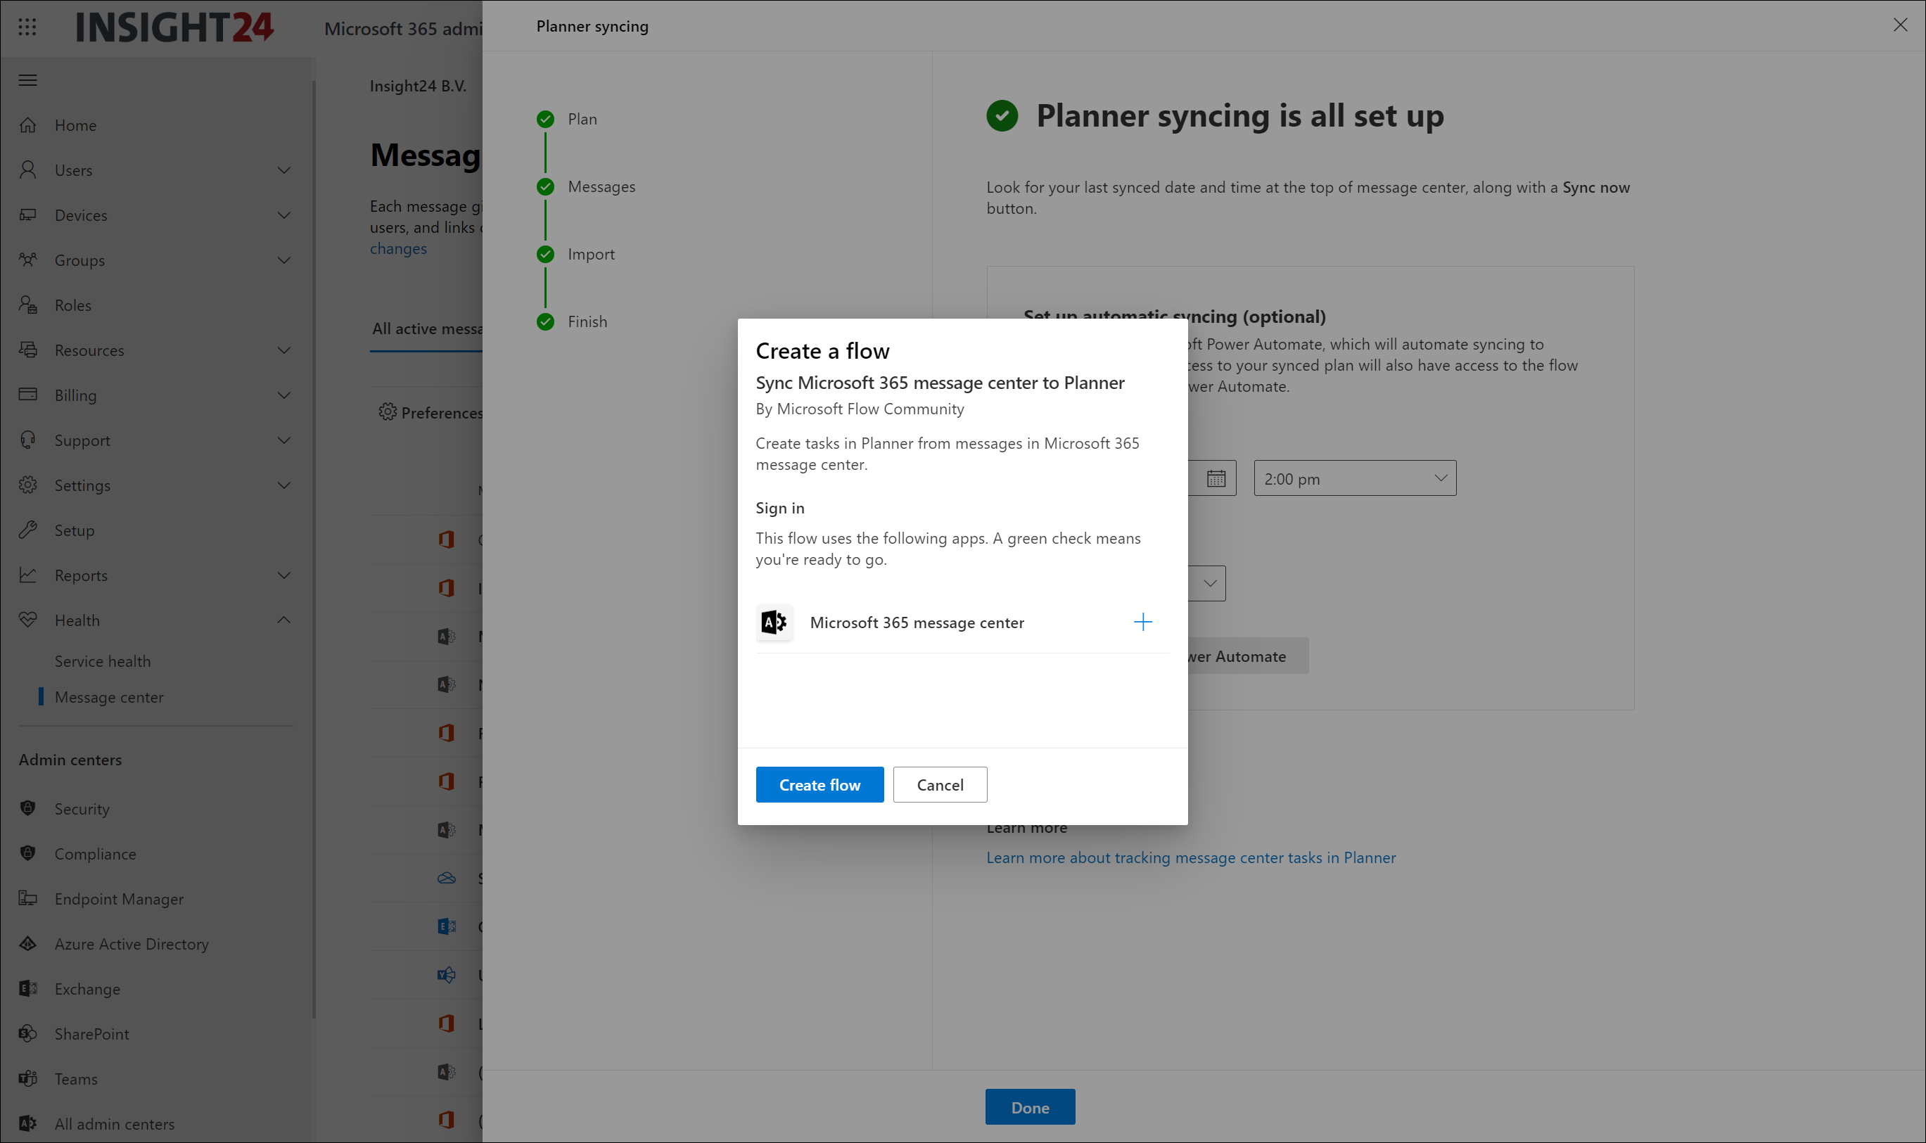Click the Teams icon in sidebar
Screen dimensions: 1926x1143
(27, 1078)
